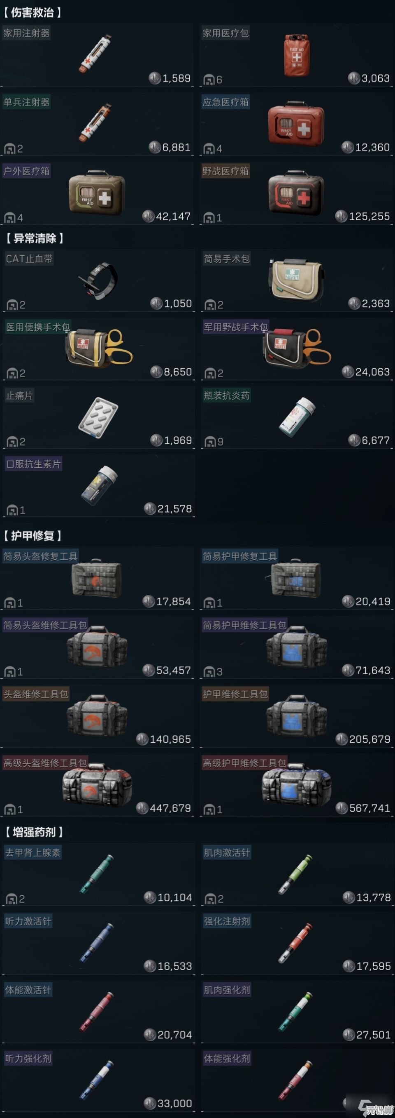Jump to the 护甲修复 section header

pos(32,536)
